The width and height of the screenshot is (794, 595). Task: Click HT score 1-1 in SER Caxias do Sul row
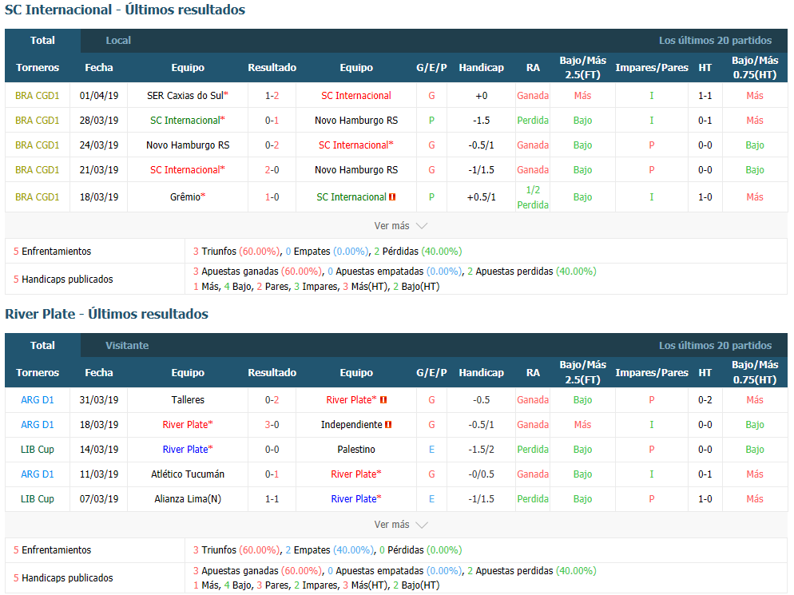coord(705,96)
